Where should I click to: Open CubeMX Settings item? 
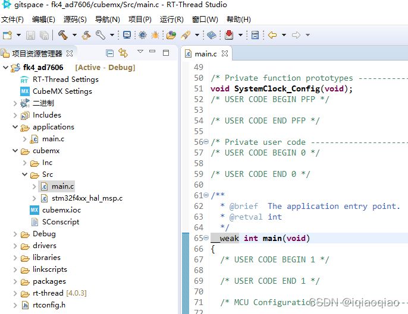[62, 91]
